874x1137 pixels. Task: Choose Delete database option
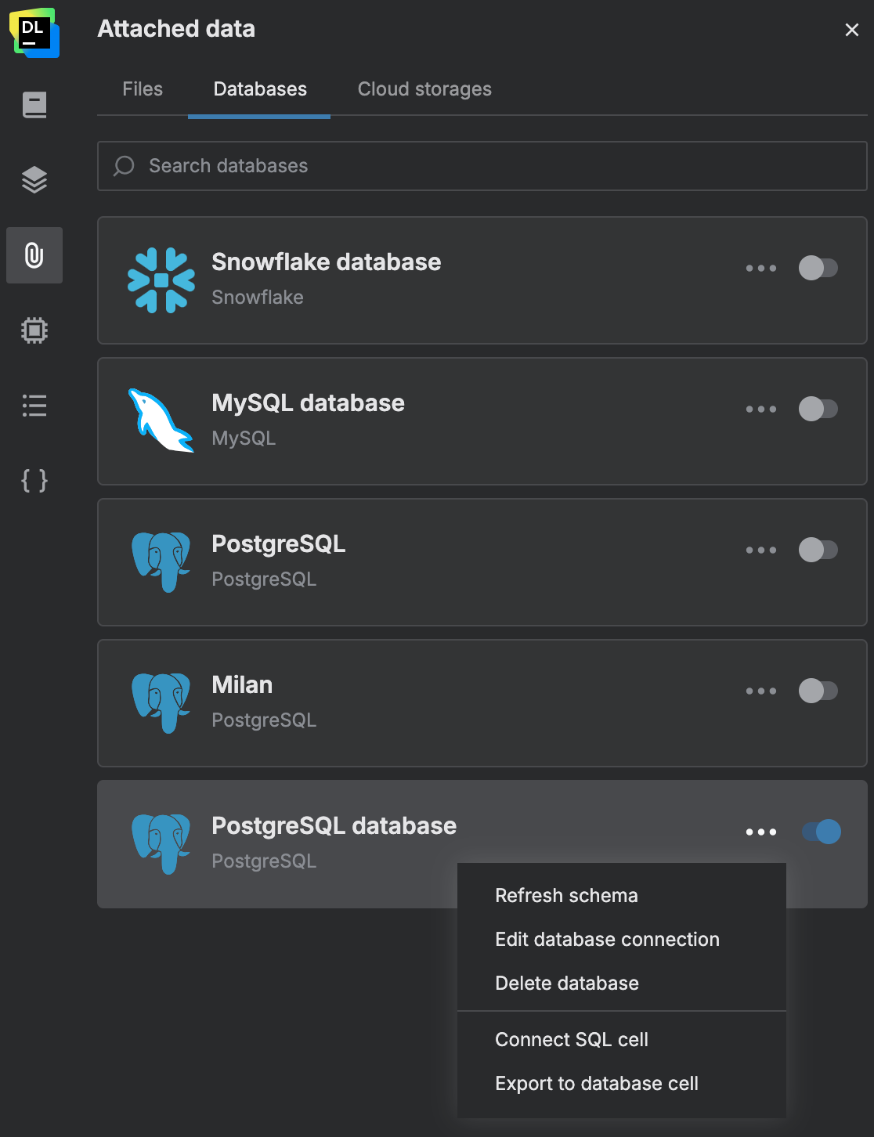point(567,983)
